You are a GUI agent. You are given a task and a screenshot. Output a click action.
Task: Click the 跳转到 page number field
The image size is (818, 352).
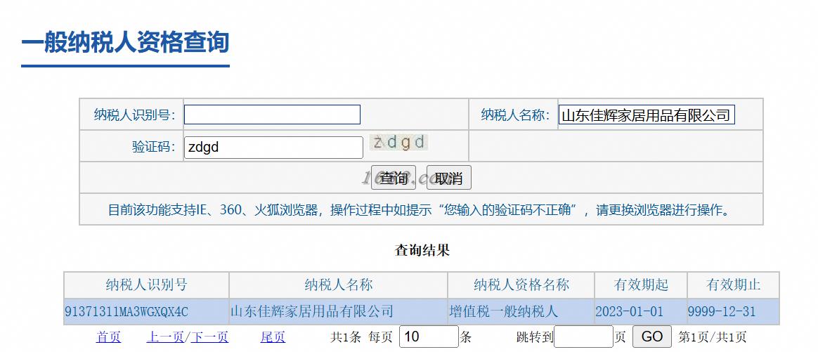point(583,337)
